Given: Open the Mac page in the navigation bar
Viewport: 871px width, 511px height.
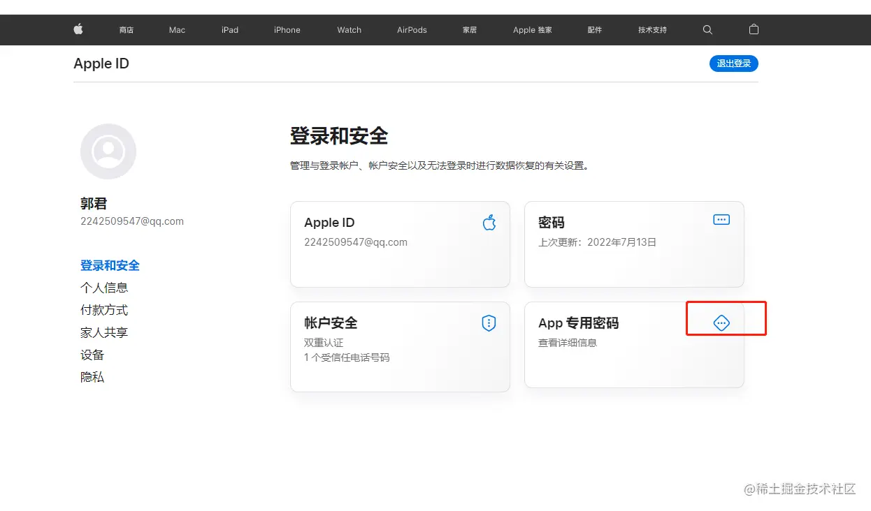Looking at the screenshot, I should click(x=176, y=29).
